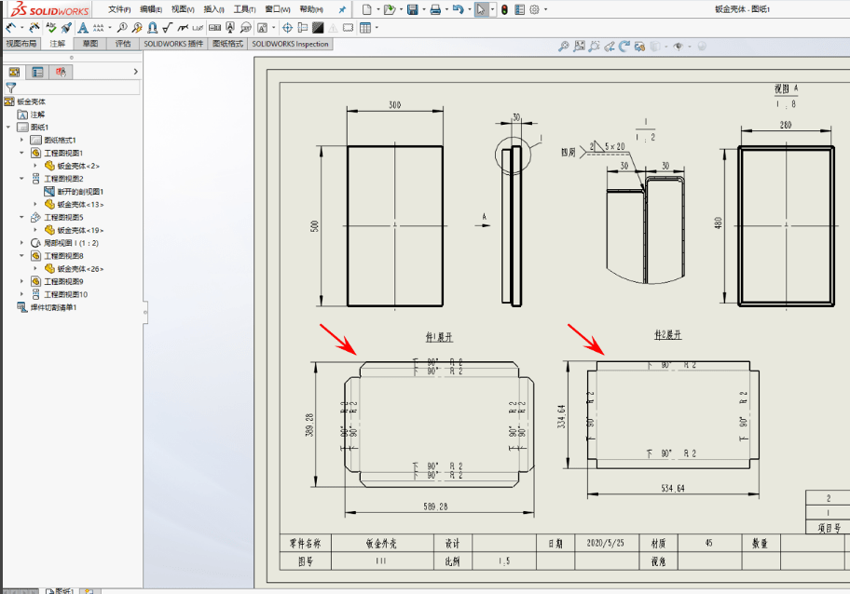The image size is (850, 594).
Task: Click the pin icon in menu bar
Action: pos(342,8)
